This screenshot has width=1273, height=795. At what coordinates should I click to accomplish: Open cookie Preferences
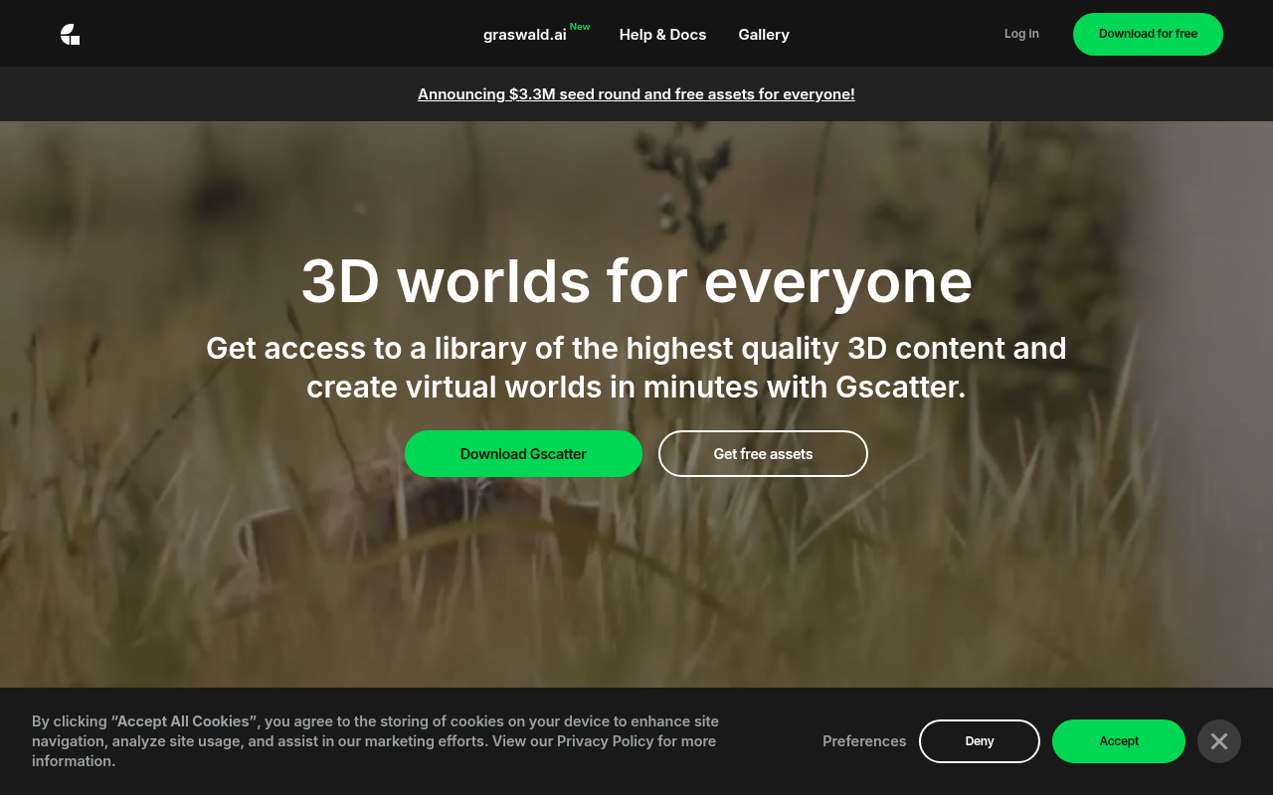click(863, 740)
